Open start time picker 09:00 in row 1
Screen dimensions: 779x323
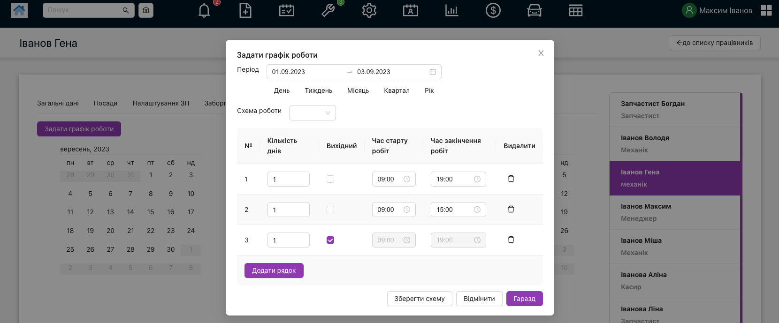pyautogui.click(x=393, y=179)
